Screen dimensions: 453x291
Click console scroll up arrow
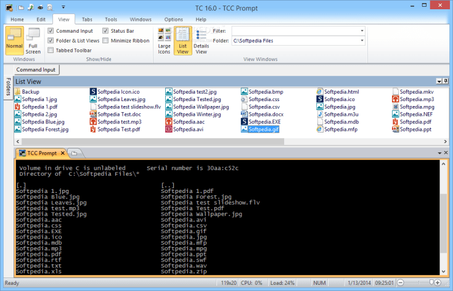tap(444, 164)
